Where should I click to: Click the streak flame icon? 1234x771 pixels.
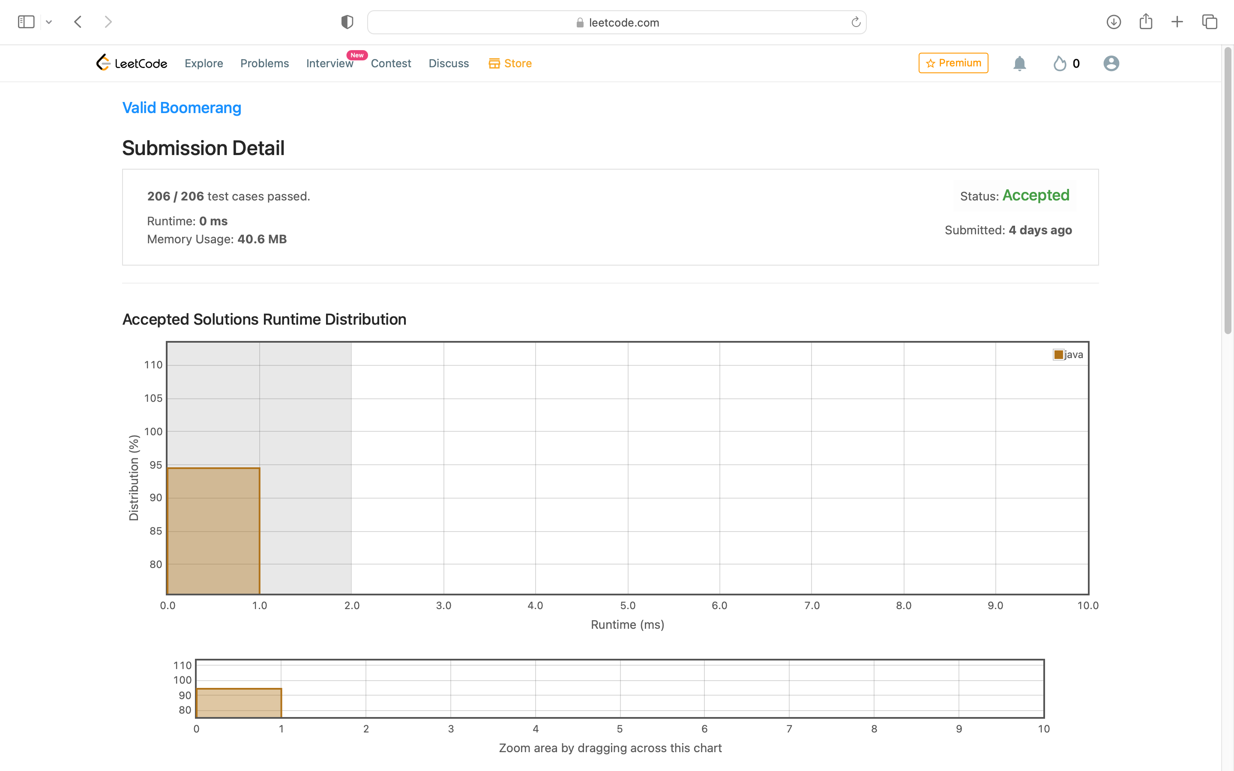coord(1060,63)
